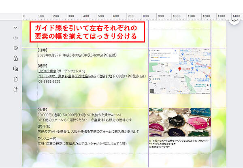Click the 【日時】 date heading text

click(x=43, y=50)
